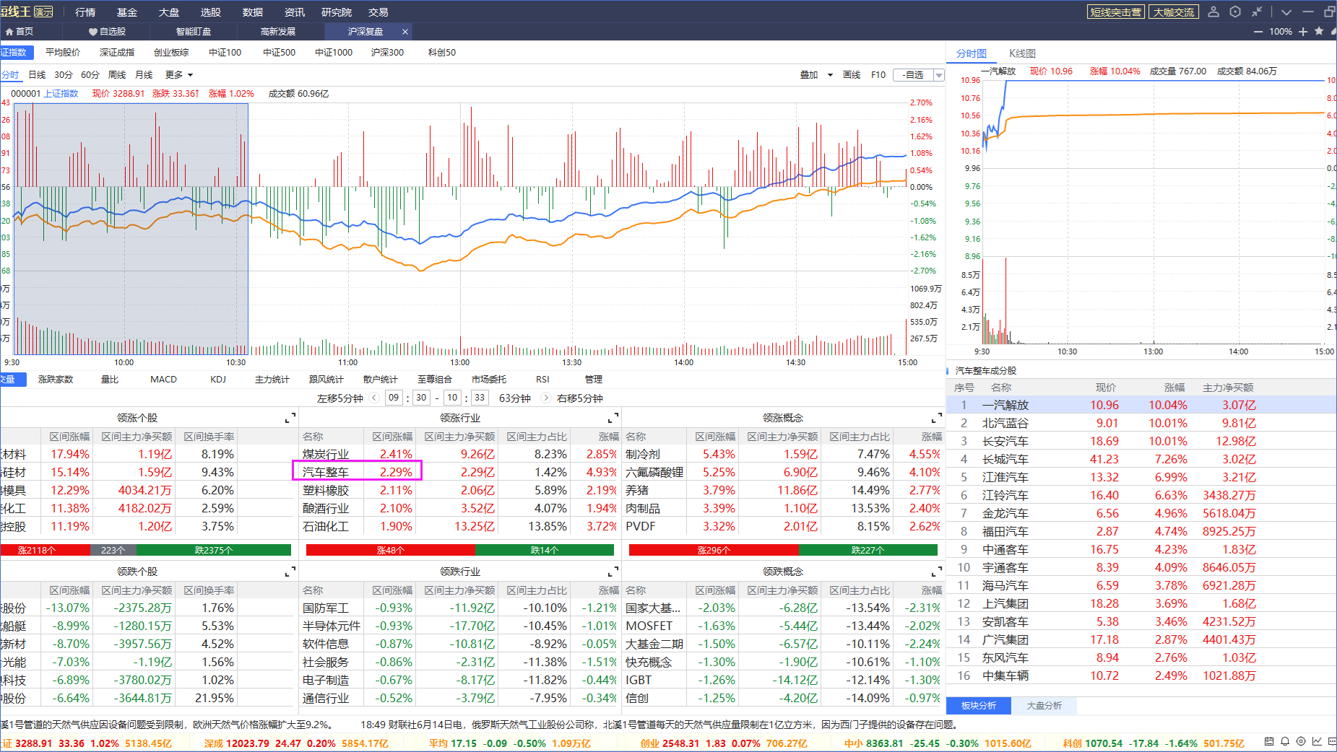Open the alert bell icon in the status bar
The image size is (1337, 752).
(x=1285, y=741)
